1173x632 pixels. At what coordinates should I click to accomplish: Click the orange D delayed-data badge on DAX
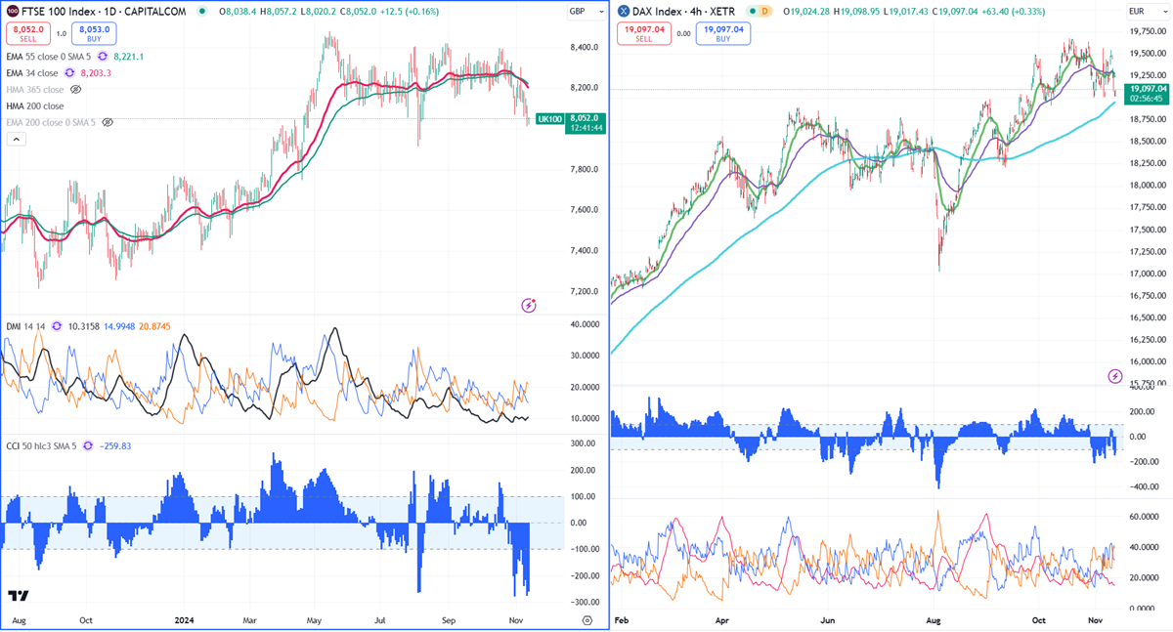pyautogui.click(x=765, y=11)
